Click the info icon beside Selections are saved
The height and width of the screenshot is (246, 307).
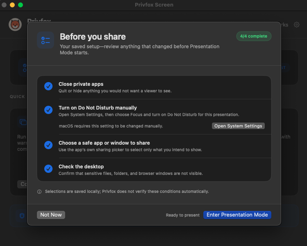(39, 192)
